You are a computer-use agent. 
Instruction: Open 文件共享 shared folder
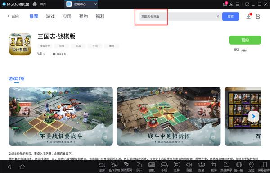coord(226,167)
